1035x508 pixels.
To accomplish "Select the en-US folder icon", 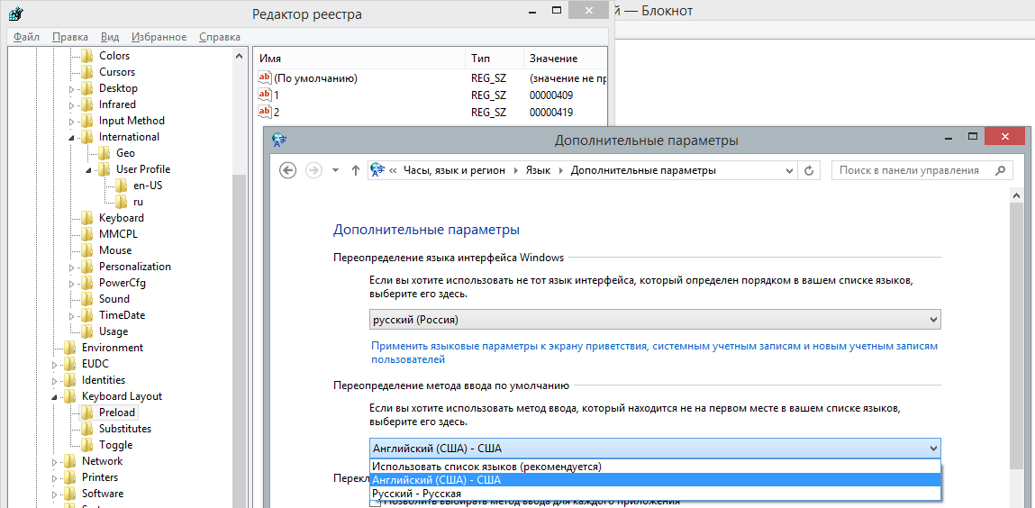I will coord(122,186).
